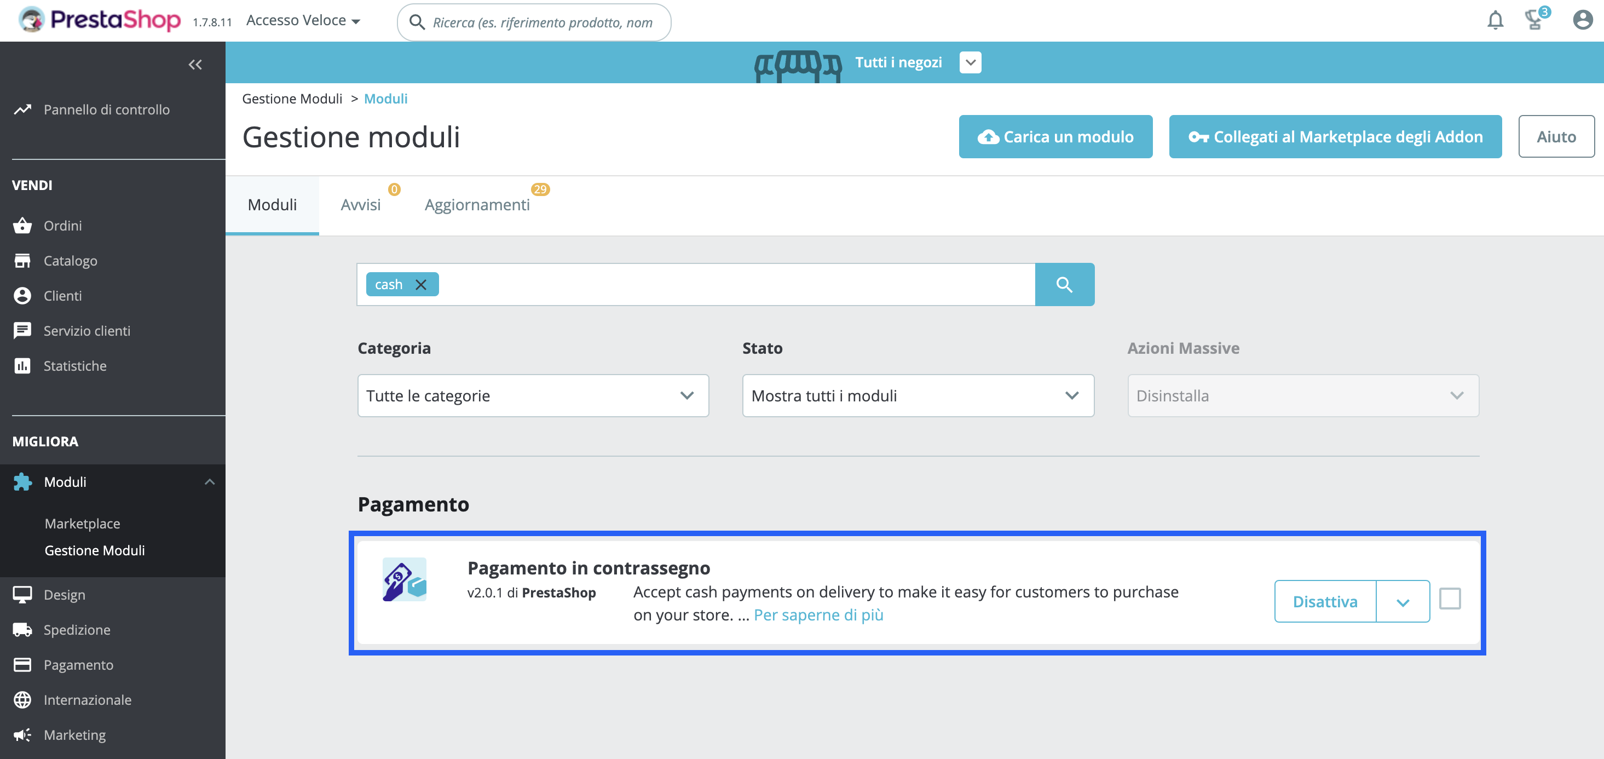This screenshot has width=1604, height=759.
Task: Click the Moduli puzzle icon
Action: [x=22, y=481]
